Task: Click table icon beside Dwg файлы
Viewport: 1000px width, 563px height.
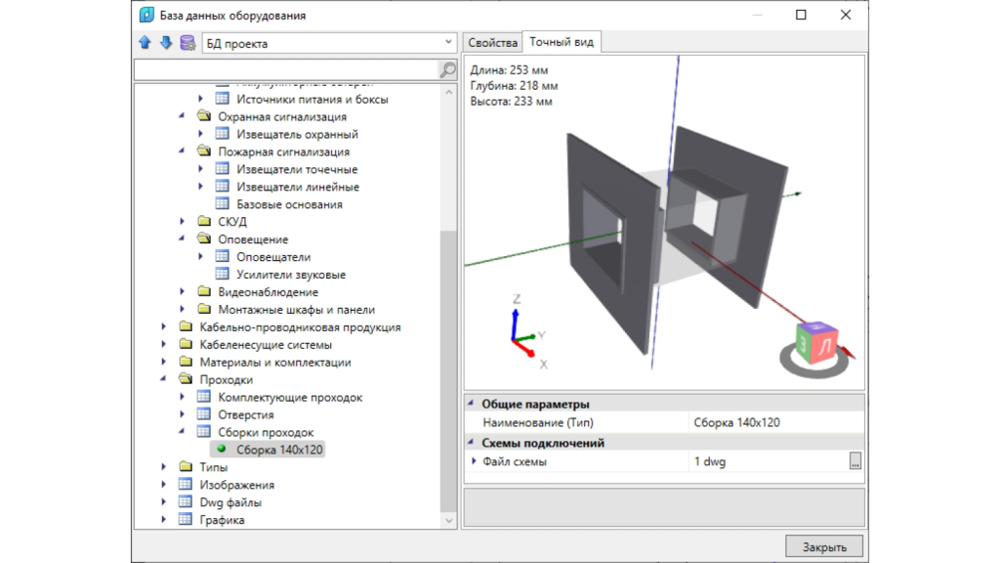Action: (x=185, y=502)
